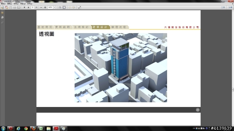Click the Create PDF online icon
The image size is (234, 131).
(x=3, y=7)
